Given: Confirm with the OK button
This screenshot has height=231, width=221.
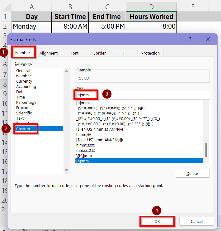Looking at the screenshot, I should [157, 221].
